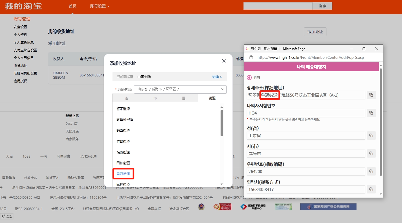Copy the contact number 15634358417

(371, 189)
